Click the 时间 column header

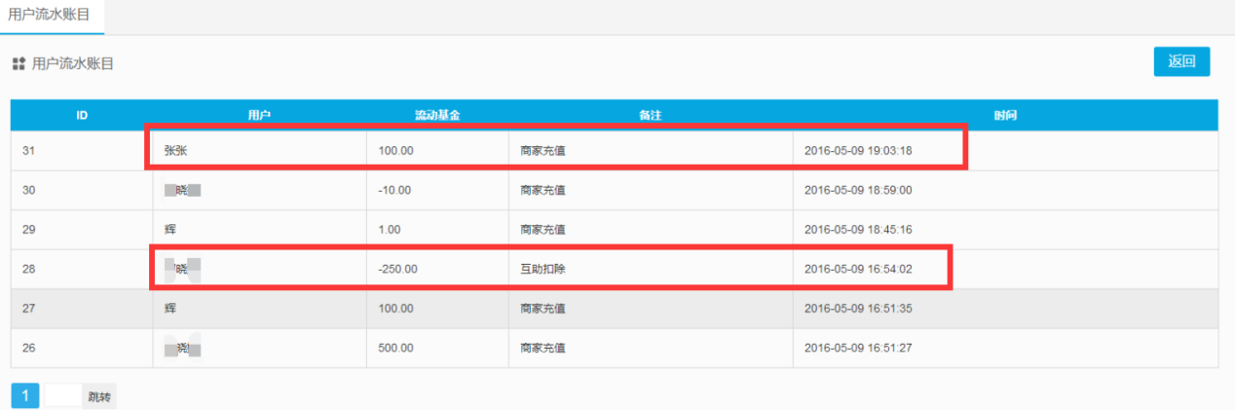(1005, 115)
